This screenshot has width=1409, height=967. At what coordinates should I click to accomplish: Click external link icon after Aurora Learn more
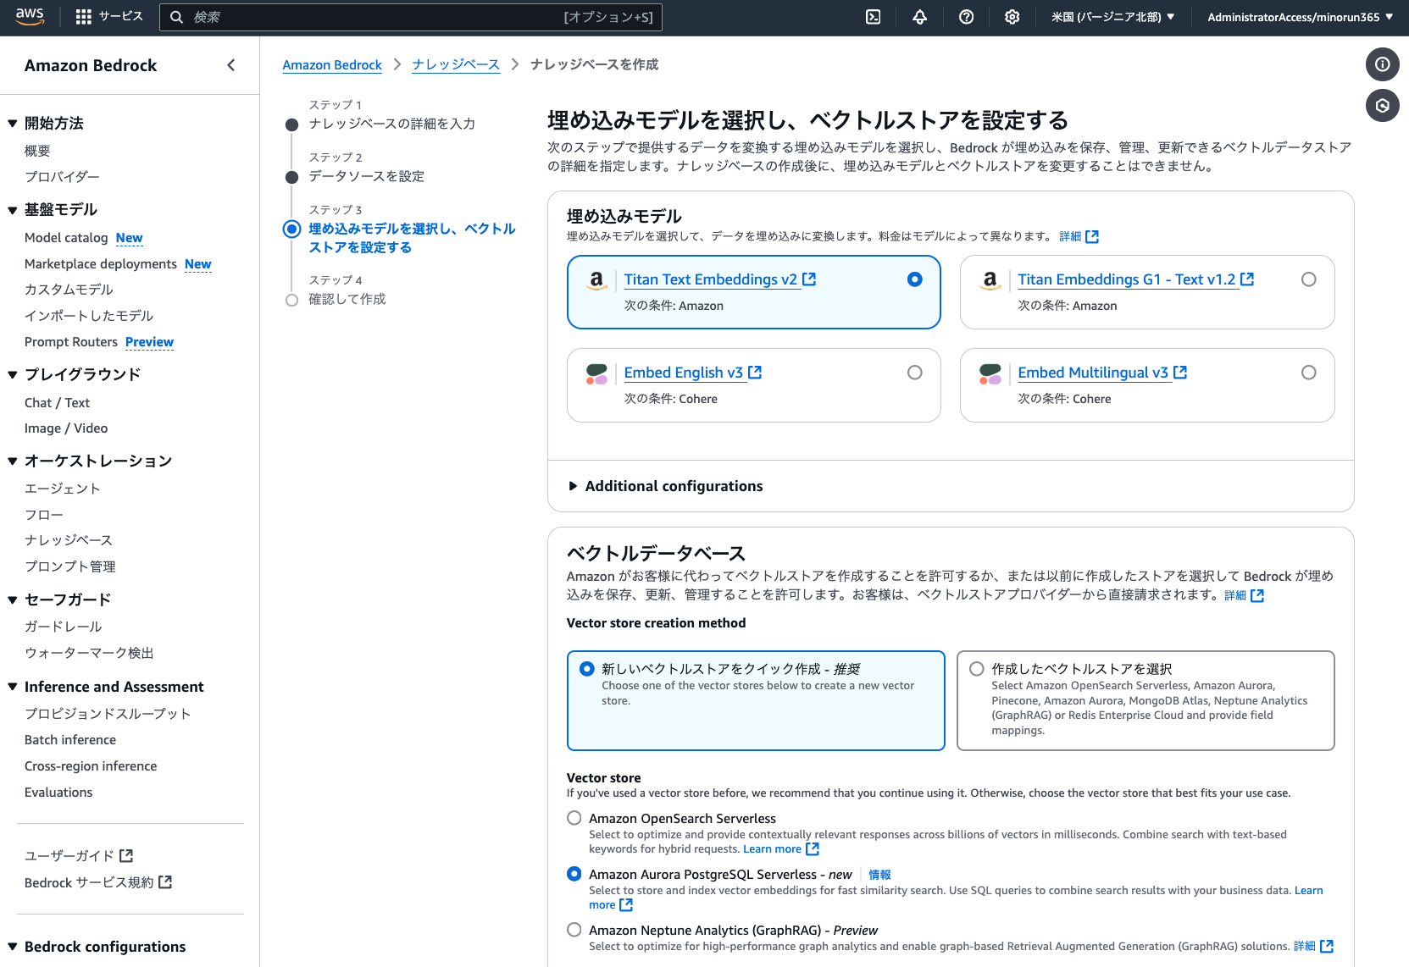pyautogui.click(x=626, y=904)
